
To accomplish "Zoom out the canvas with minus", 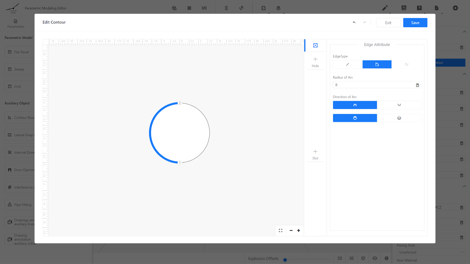I will [291, 231].
